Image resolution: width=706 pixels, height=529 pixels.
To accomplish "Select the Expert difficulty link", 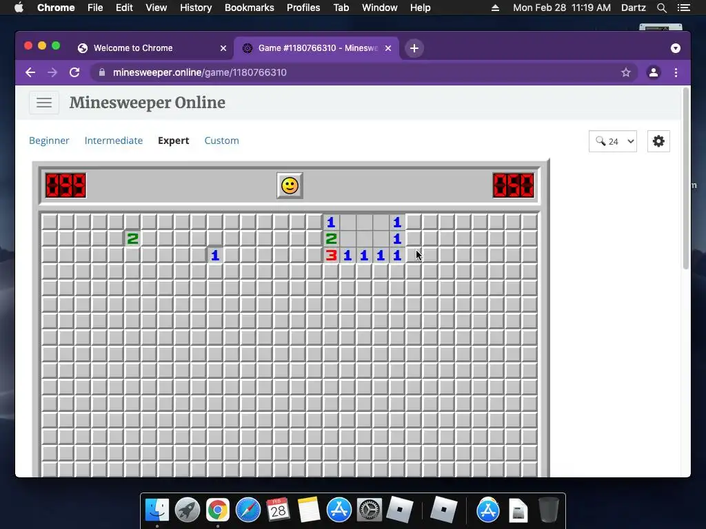I will coord(173,141).
